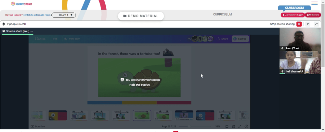Click the slide title about tortoise
This screenshot has height=132, width=325.
click(x=129, y=54)
